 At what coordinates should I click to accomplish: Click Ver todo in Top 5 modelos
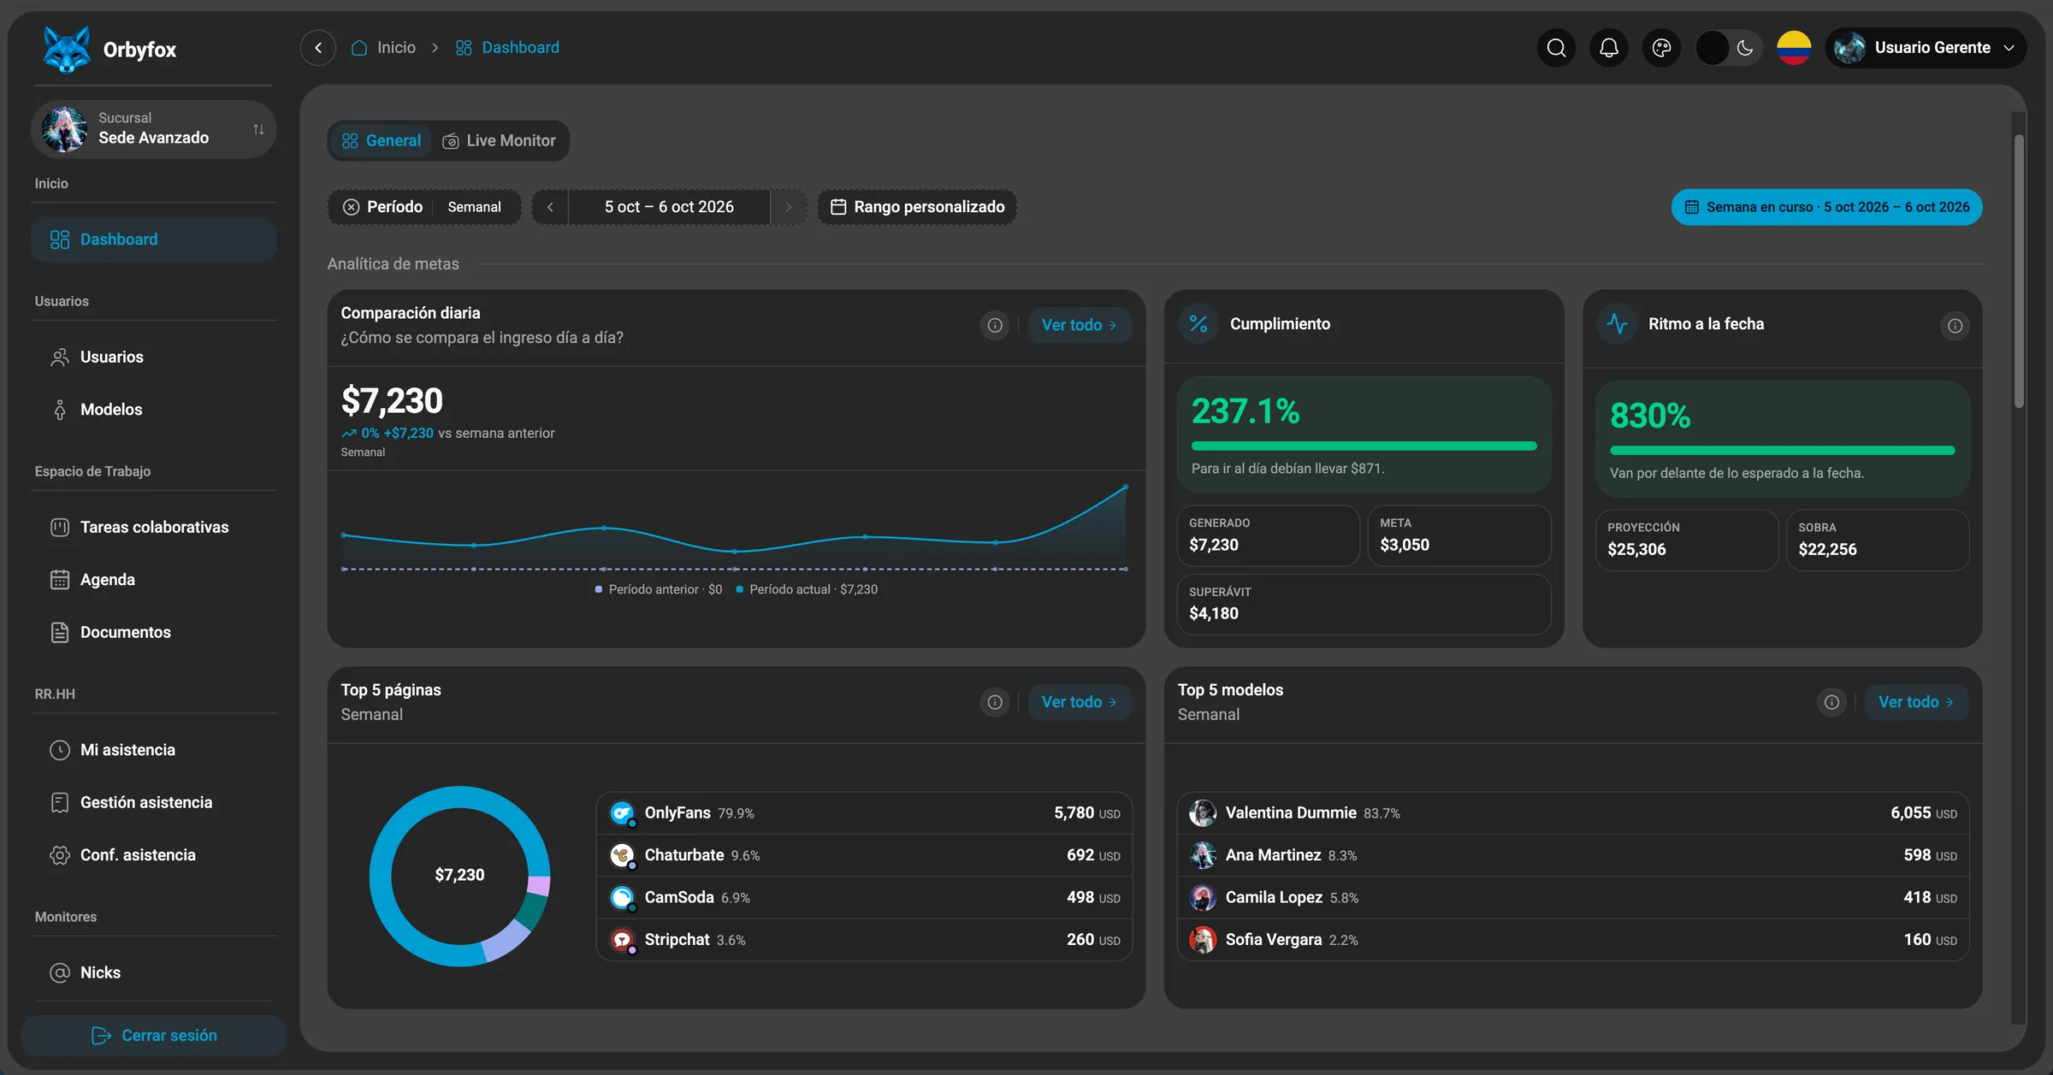pos(1916,702)
